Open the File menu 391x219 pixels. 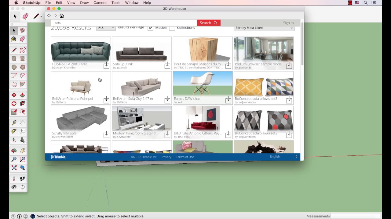click(x=48, y=3)
